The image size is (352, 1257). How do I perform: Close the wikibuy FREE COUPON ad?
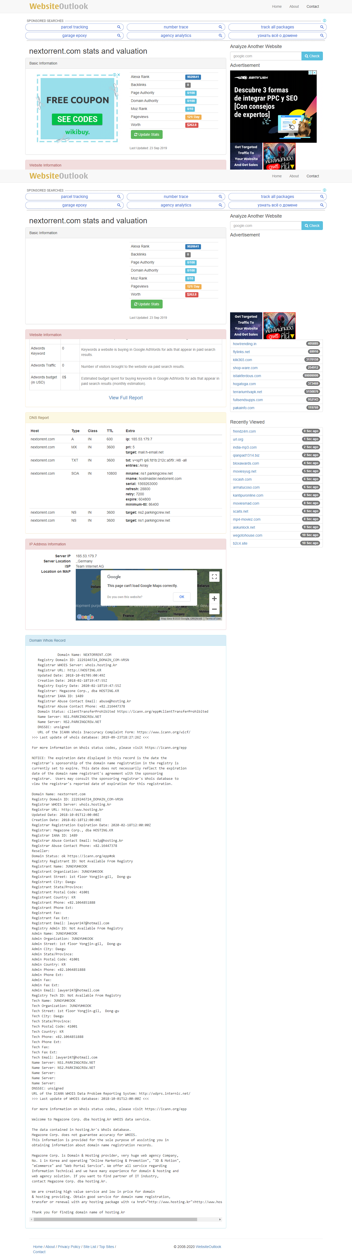tap(119, 75)
